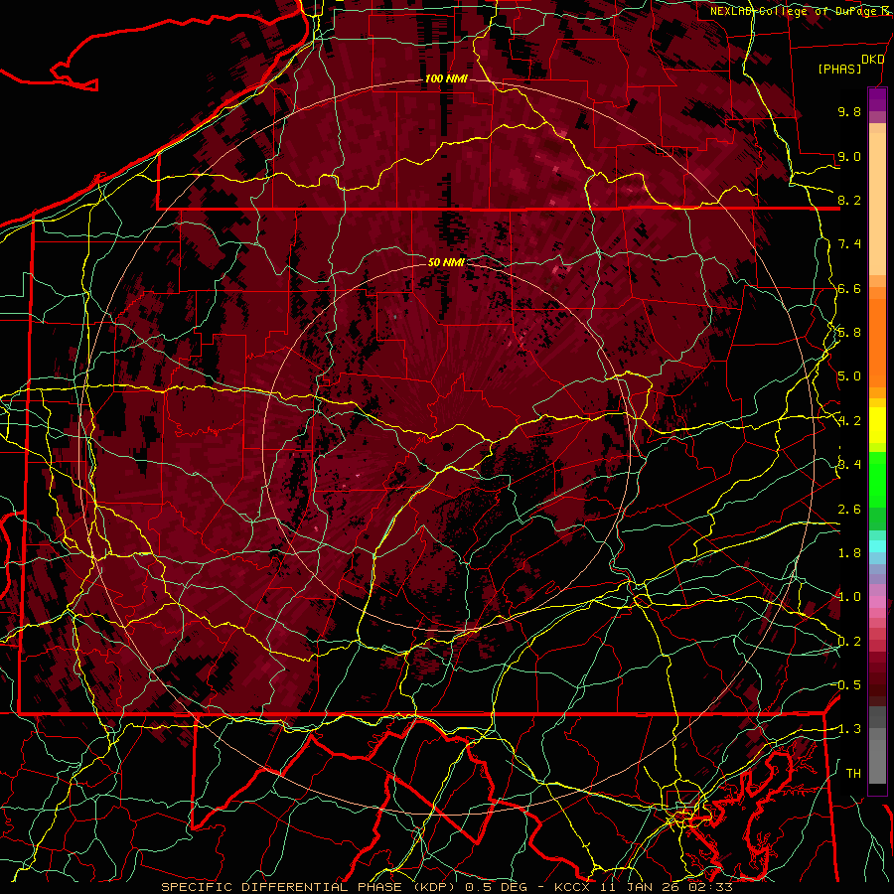Click the 6.6 value on the scale
The image size is (894, 894).
point(849,288)
